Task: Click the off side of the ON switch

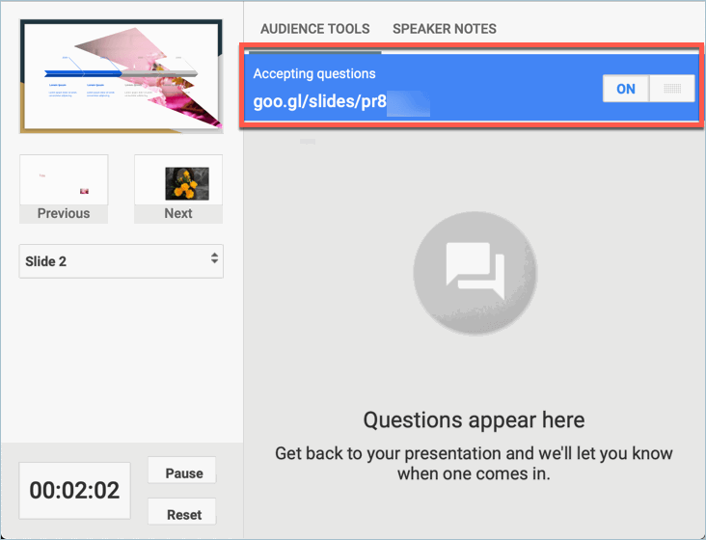Action: tap(672, 89)
